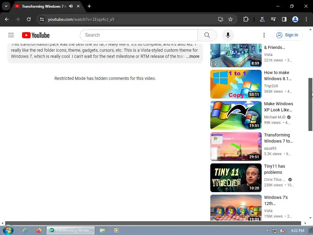Viewport: 313px width, 235px height.
Task: Open the network tray icon
Action: 275,231
